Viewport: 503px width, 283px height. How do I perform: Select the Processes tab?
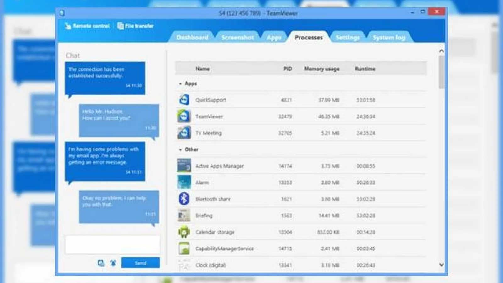[x=308, y=37]
